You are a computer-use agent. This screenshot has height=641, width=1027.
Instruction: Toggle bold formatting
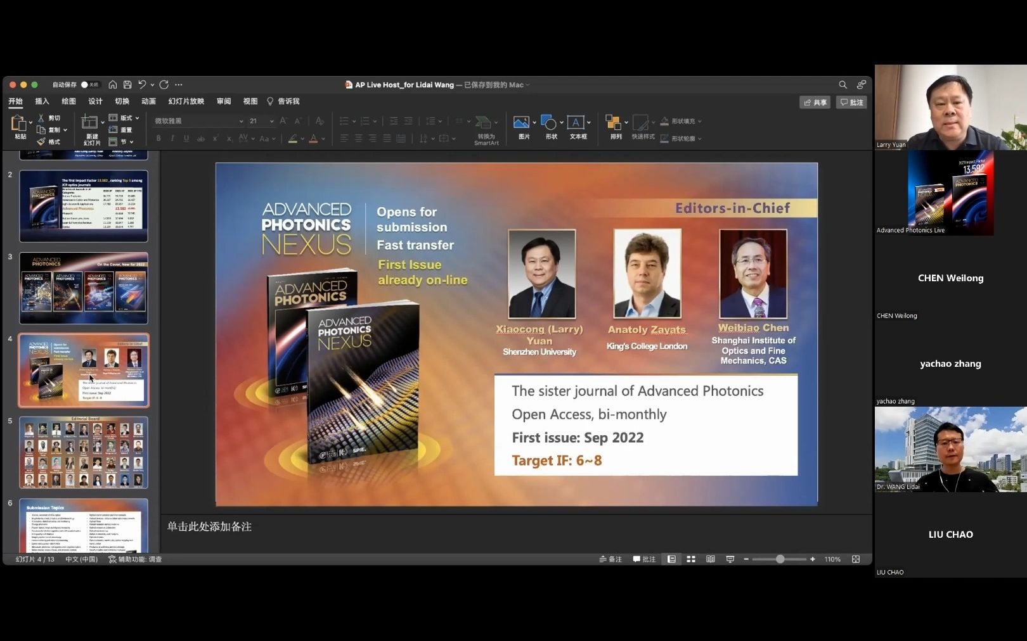[x=158, y=138]
